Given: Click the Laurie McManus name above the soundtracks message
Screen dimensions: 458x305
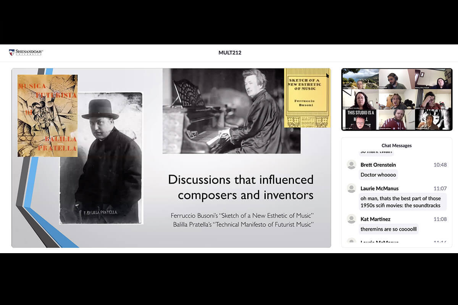Looking at the screenshot, I should click(x=379, y=188).
